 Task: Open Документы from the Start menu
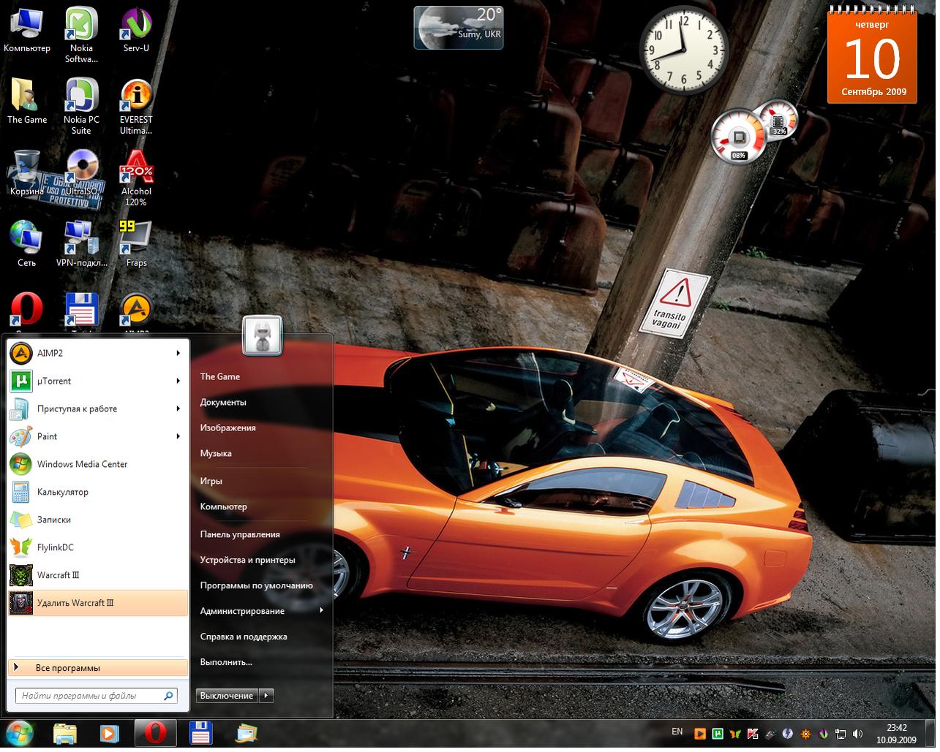[223, 403]
